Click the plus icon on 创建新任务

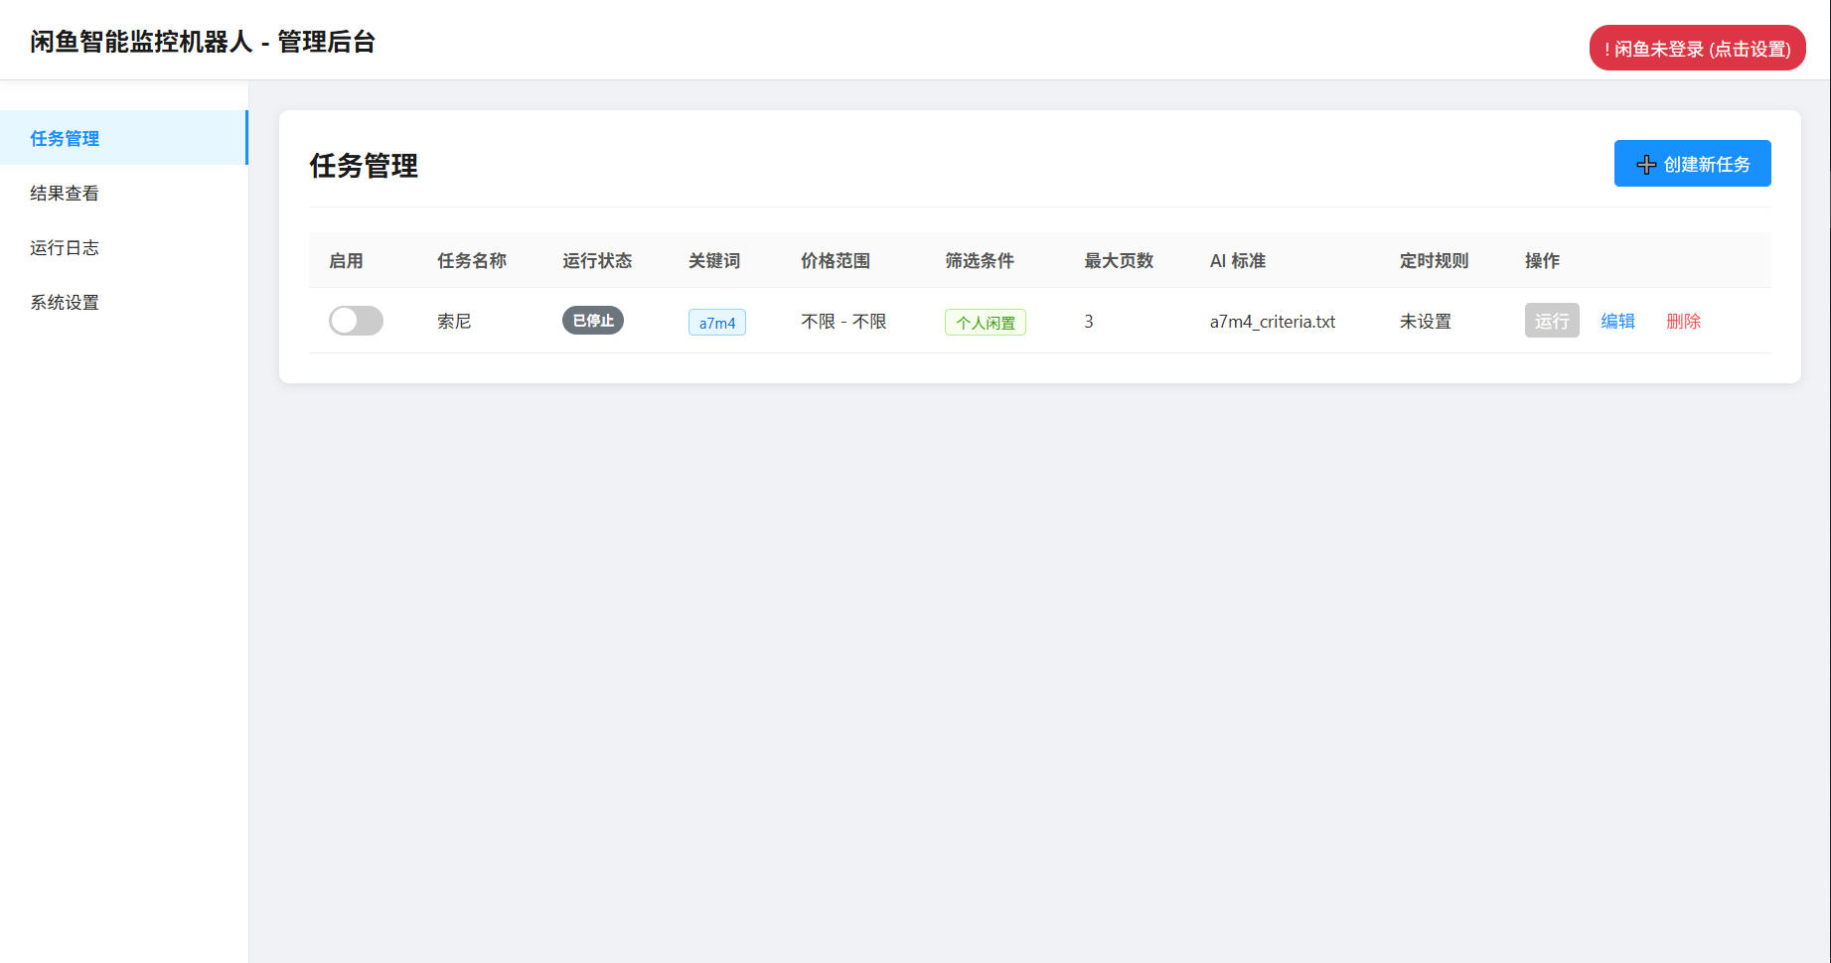[1646, 165]
